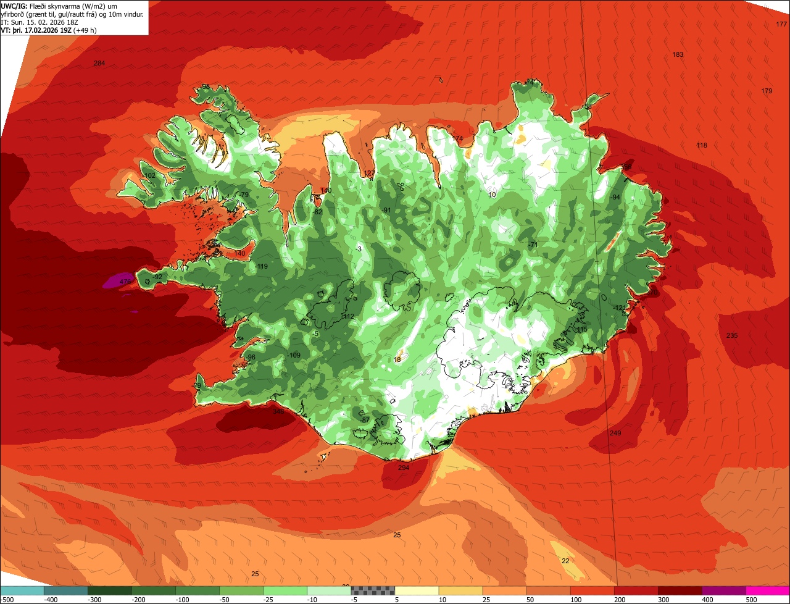Click the 18 value in the central highlands
Screen dimensions: 790x604
tap(397, 359)
